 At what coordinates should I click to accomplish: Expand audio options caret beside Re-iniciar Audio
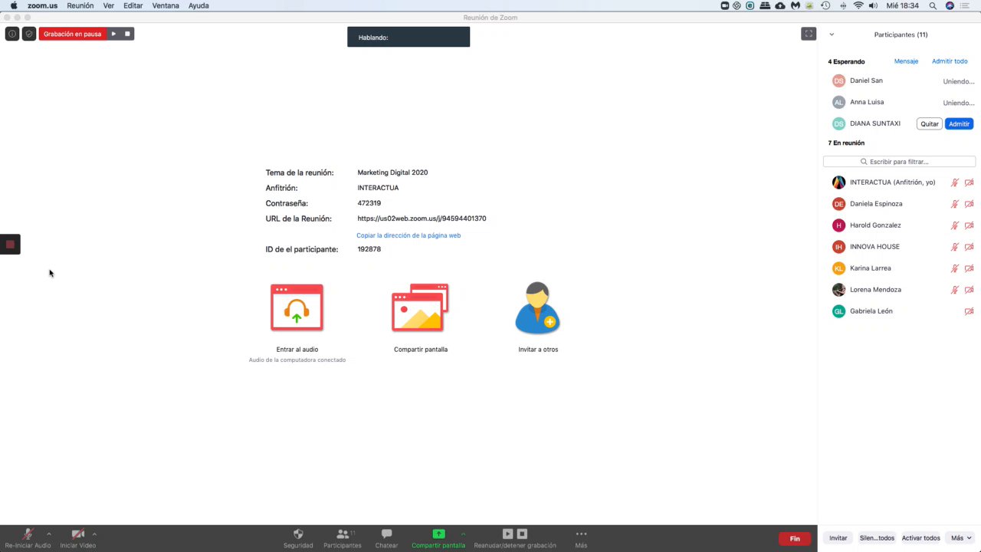click(x=49, y=534)
